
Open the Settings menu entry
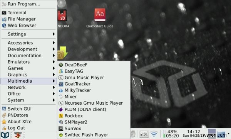29,34
